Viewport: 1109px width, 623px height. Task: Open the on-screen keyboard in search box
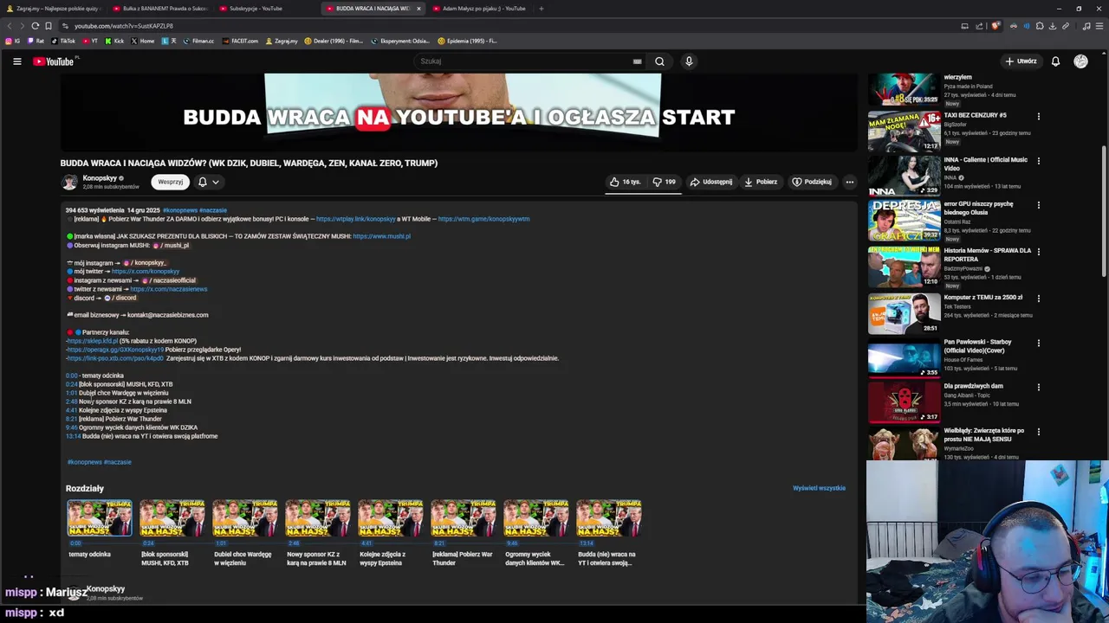tap(637, 61)
